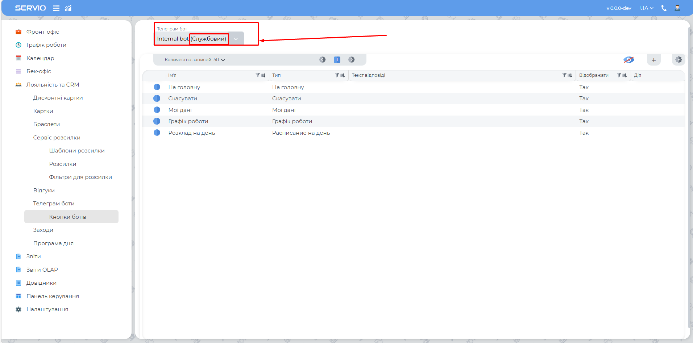
Task: Select the blue circle for Скасувати row
Action: tap(157, 99)
